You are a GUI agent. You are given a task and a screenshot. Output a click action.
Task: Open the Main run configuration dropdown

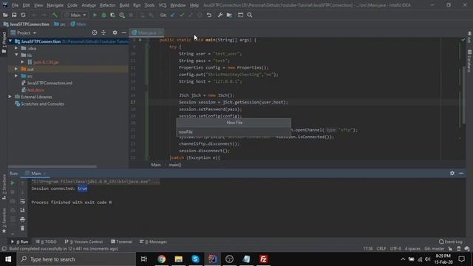coord(75,15)
